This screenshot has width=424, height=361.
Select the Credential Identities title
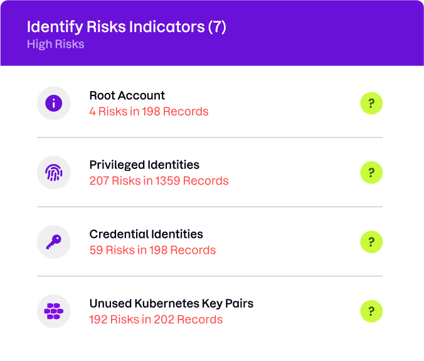(146, 234)
